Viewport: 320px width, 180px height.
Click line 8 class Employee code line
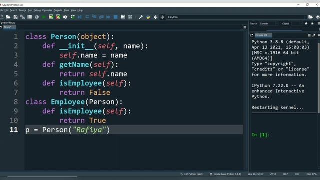(74, 102)
